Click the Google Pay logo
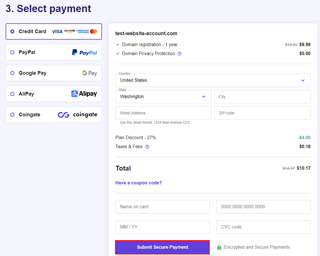This screenshot has width=320, height=256. click(x=89, y=73)
